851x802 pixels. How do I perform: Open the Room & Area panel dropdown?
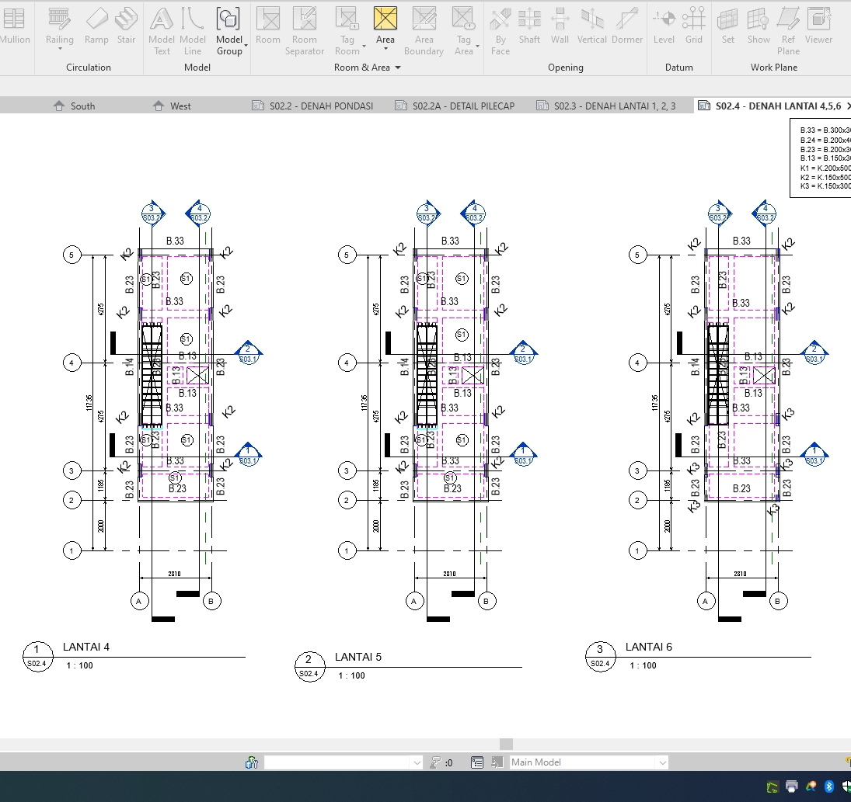tap(397, 68)
